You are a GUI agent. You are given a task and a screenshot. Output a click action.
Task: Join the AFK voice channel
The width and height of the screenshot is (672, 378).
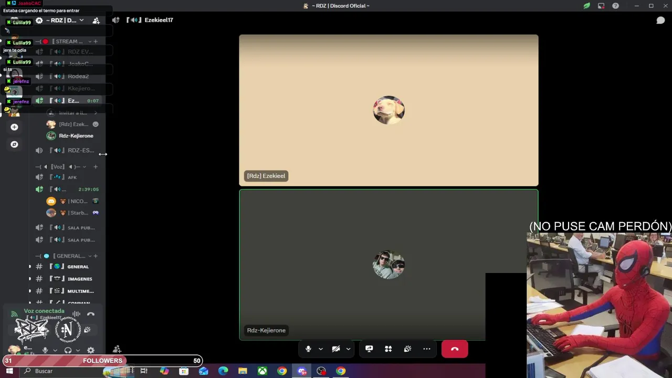[x=68, y=177]
